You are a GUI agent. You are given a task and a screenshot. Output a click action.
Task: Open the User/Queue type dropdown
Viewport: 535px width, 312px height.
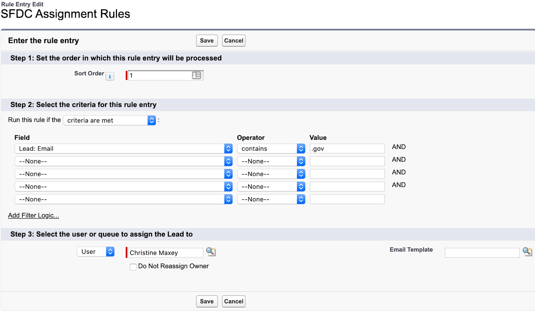pyautogui.click(x=96, y=252)
